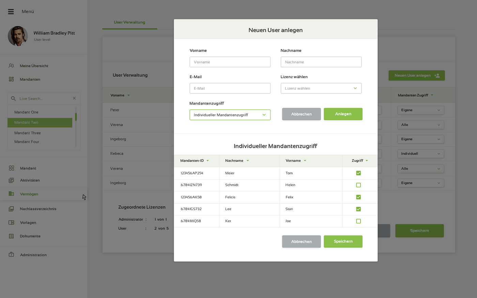Sort by the Mandanten-ID column arrow
Image resolution: width=477 pixels, height=298 pixels.
pyautogui.click(x=207, y=161)
